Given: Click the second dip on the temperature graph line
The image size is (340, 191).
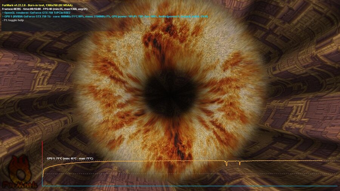Looking at the screenshot, I should coord(240,163).
